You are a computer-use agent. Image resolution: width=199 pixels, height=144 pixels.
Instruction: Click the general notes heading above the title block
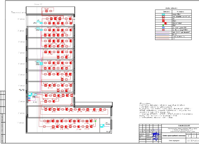click(x=144, y=104)
